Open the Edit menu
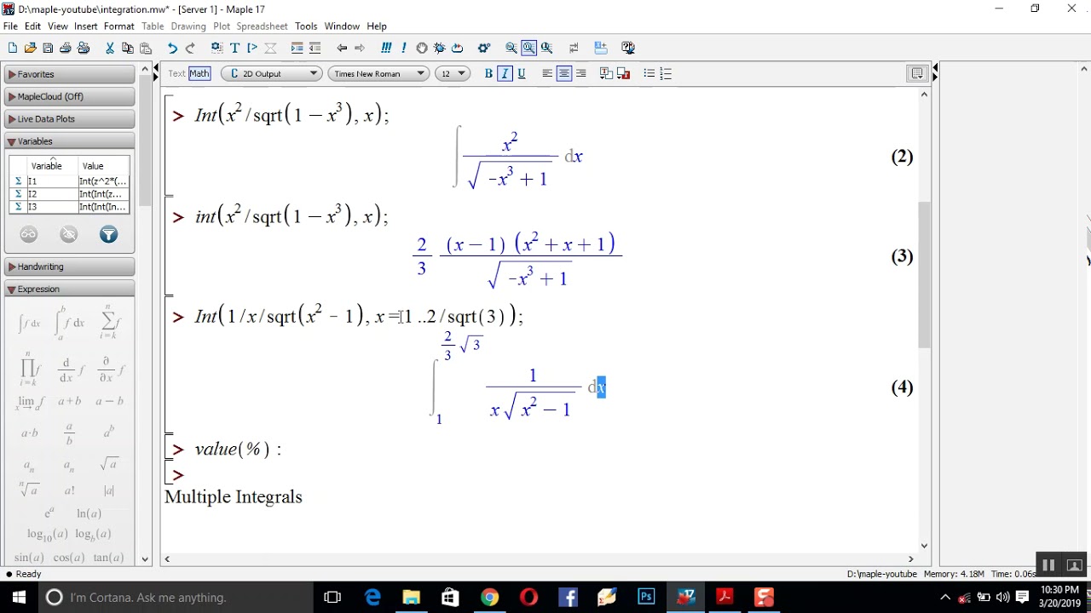The width and height of the screenshot is (1091, 613). [32, 26]
